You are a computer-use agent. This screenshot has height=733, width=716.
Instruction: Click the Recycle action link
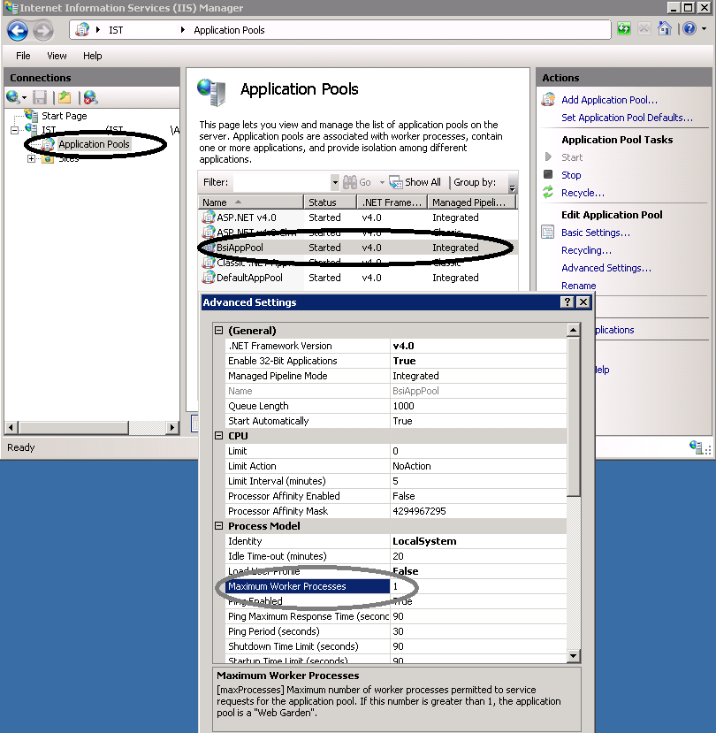click(x=583, y=193)
